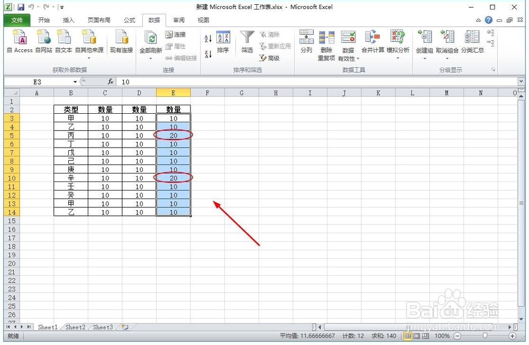Adjust the zoom slider handle
The height and width of the screenshot is (345, 529).
pos(485,335)
